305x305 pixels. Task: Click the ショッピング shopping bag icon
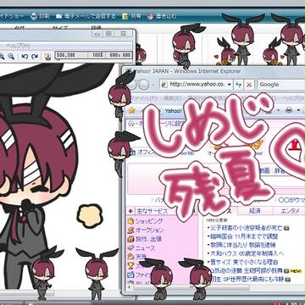[x=130, y=221]
